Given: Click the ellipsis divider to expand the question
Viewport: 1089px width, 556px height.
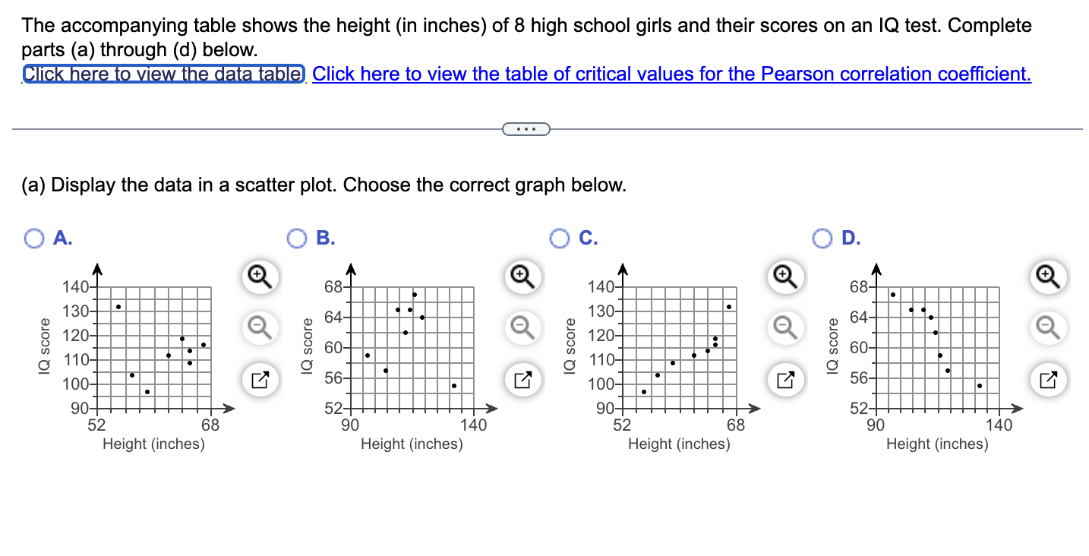Looking at the screenshot, I should [x=526, y=129].
